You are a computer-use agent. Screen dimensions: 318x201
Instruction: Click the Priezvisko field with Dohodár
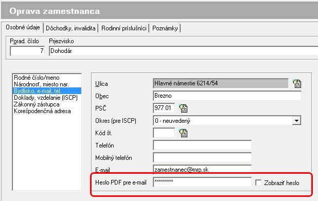click(184, 51)
